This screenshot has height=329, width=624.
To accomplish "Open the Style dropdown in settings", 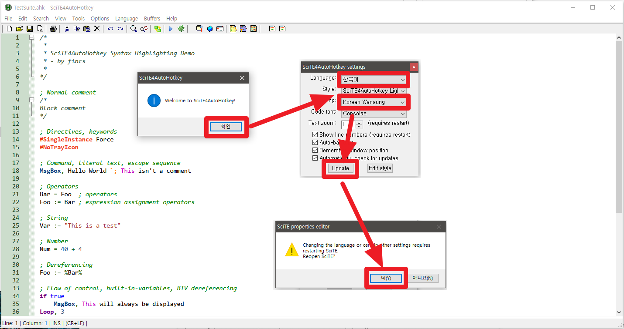I will (374, 91).
